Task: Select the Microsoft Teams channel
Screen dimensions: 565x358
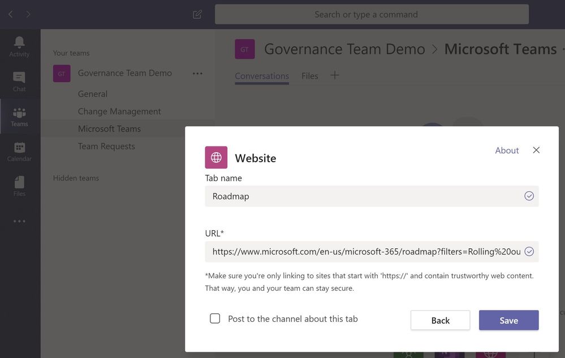Action: (109, 128)
